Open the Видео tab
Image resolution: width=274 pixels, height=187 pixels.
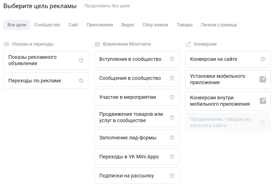128,25
